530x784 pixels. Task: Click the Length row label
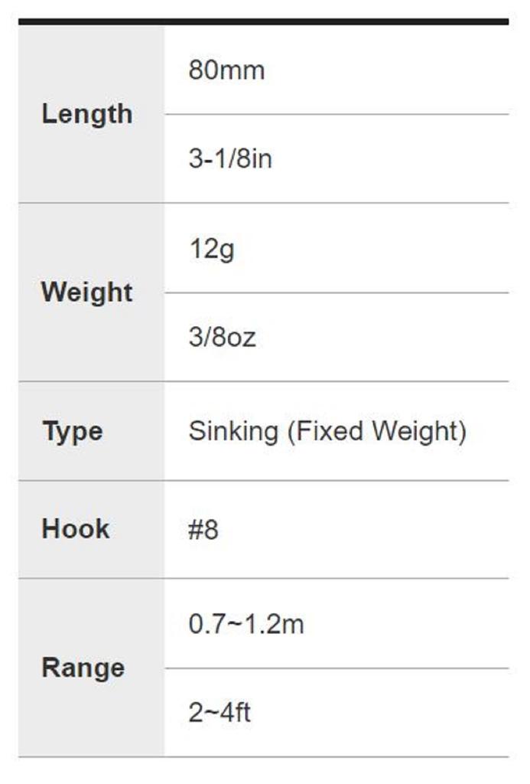(x=86, y=114)
